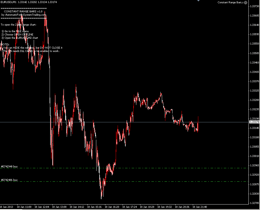This screenshot has height=210, width=260.
Task: Click the 1.32875 price scale label
Action: 255,184
